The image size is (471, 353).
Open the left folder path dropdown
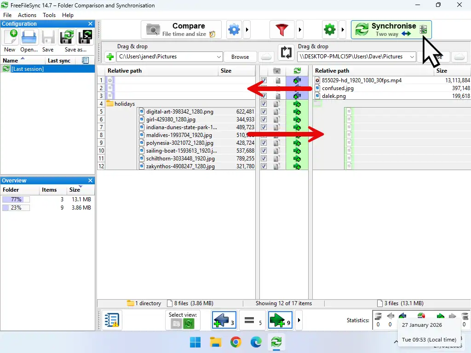[x=218, y=57]
